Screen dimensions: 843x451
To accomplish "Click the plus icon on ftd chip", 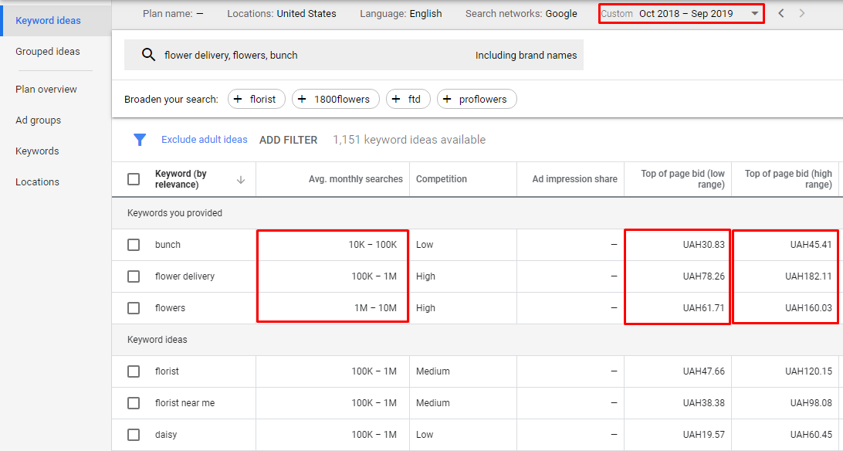I will coord(396,99).
